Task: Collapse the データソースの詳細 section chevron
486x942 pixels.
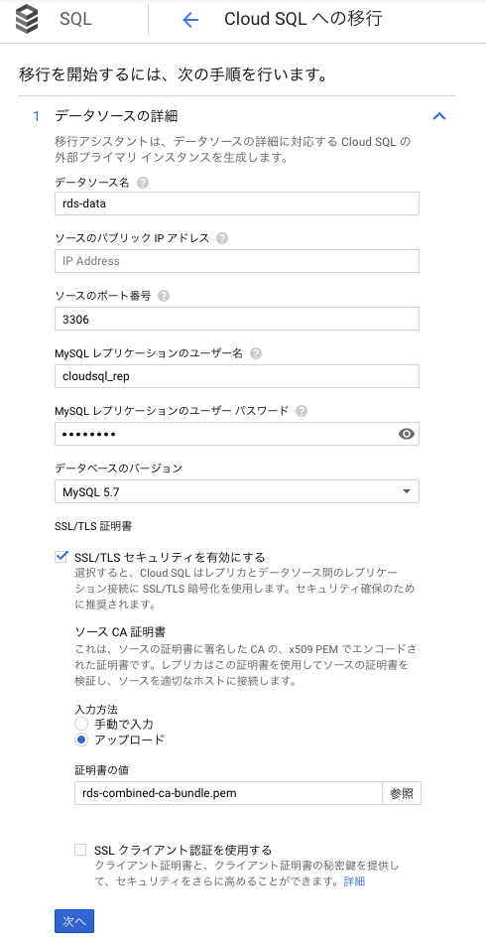Action: 439,116
